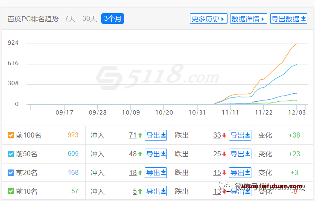Viewport: 315px width, 201px height.
Task: Open the 15 跌出 count link
Action: (217, 172)
